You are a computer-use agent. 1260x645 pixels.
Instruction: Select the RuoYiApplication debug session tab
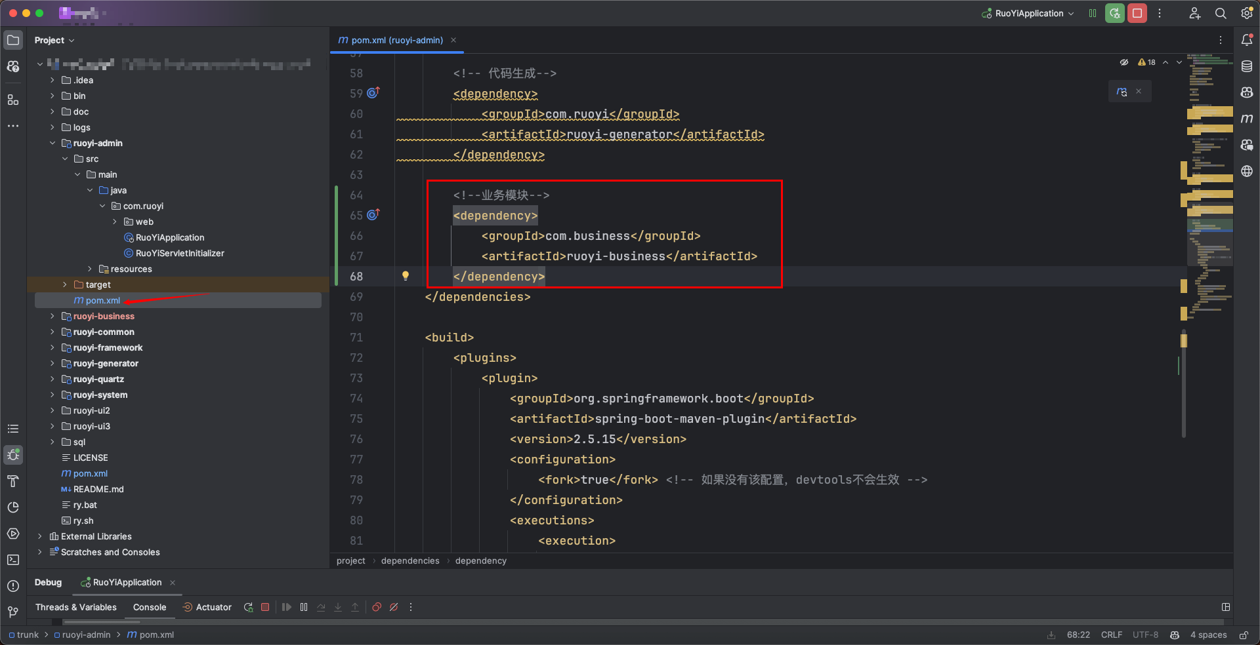pyautogui.click(x=127, y=582)
